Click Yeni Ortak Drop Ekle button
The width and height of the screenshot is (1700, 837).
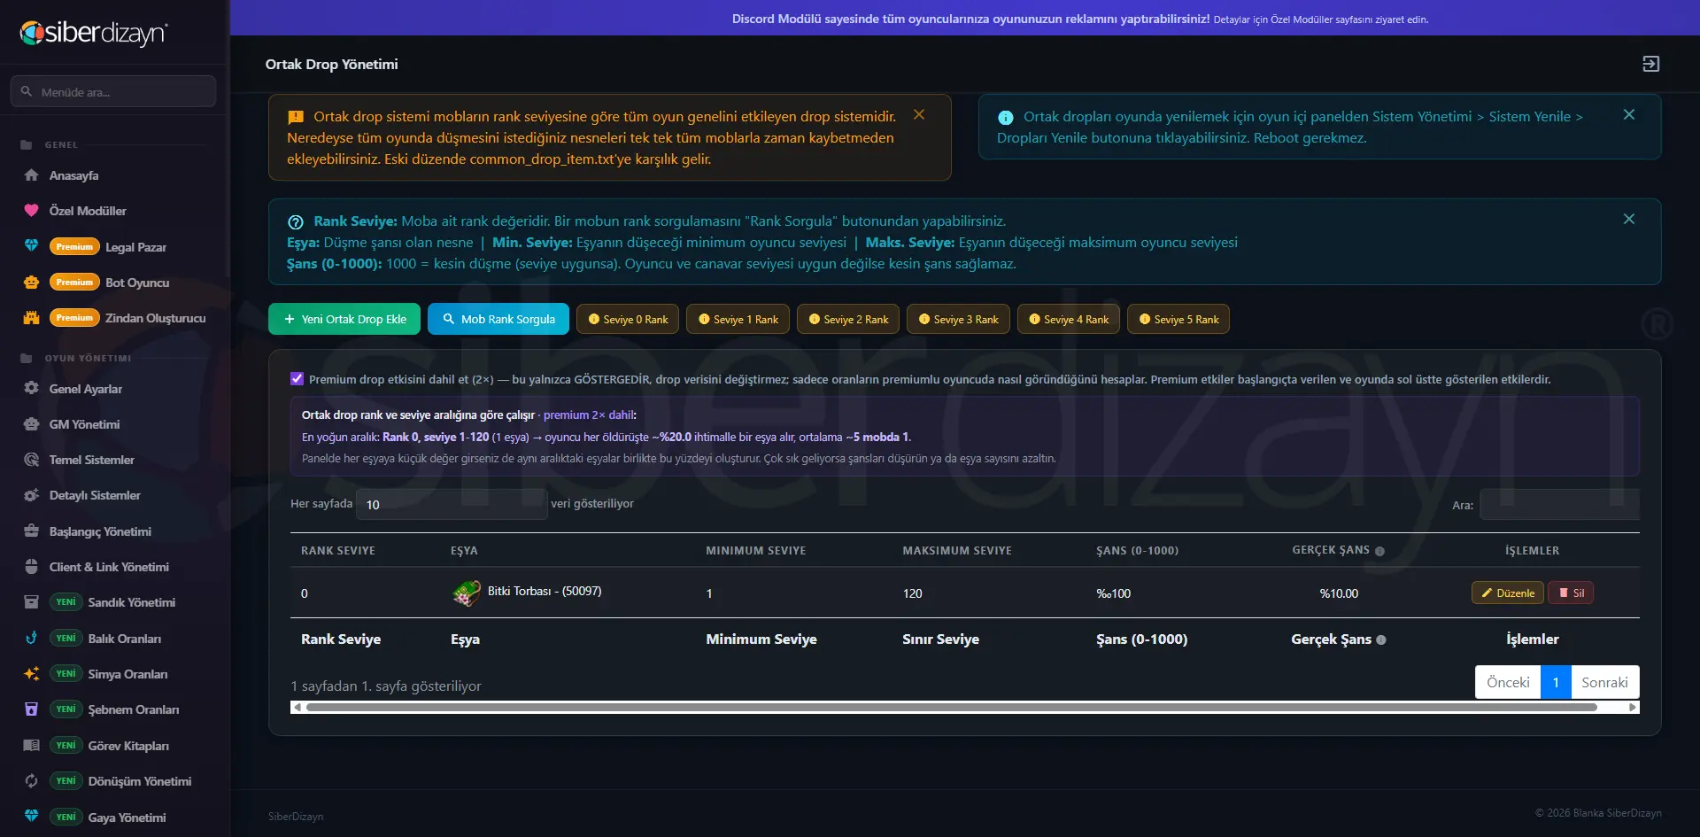pos(345,319)
